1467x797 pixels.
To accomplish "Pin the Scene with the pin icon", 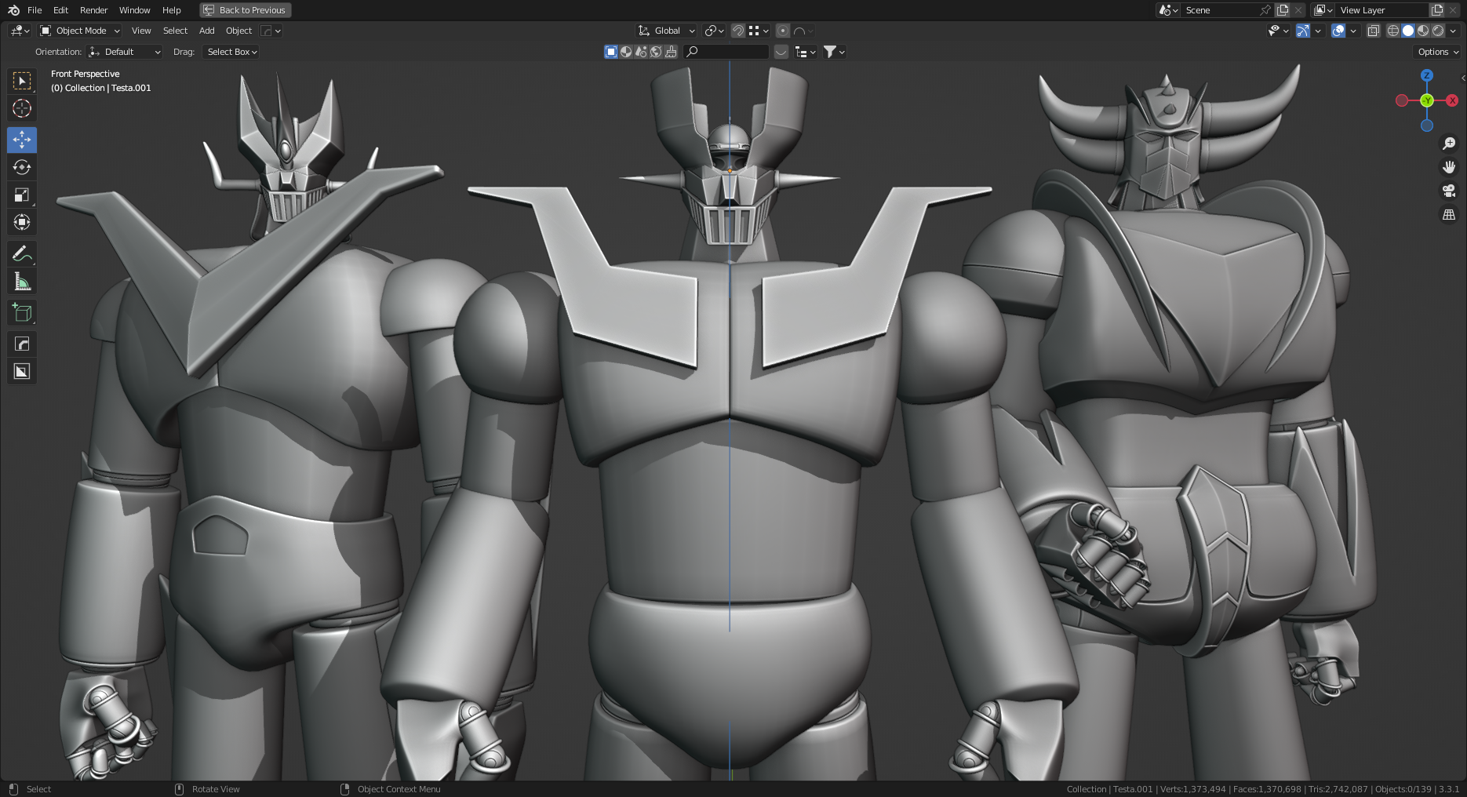I will pos(1265,10).
